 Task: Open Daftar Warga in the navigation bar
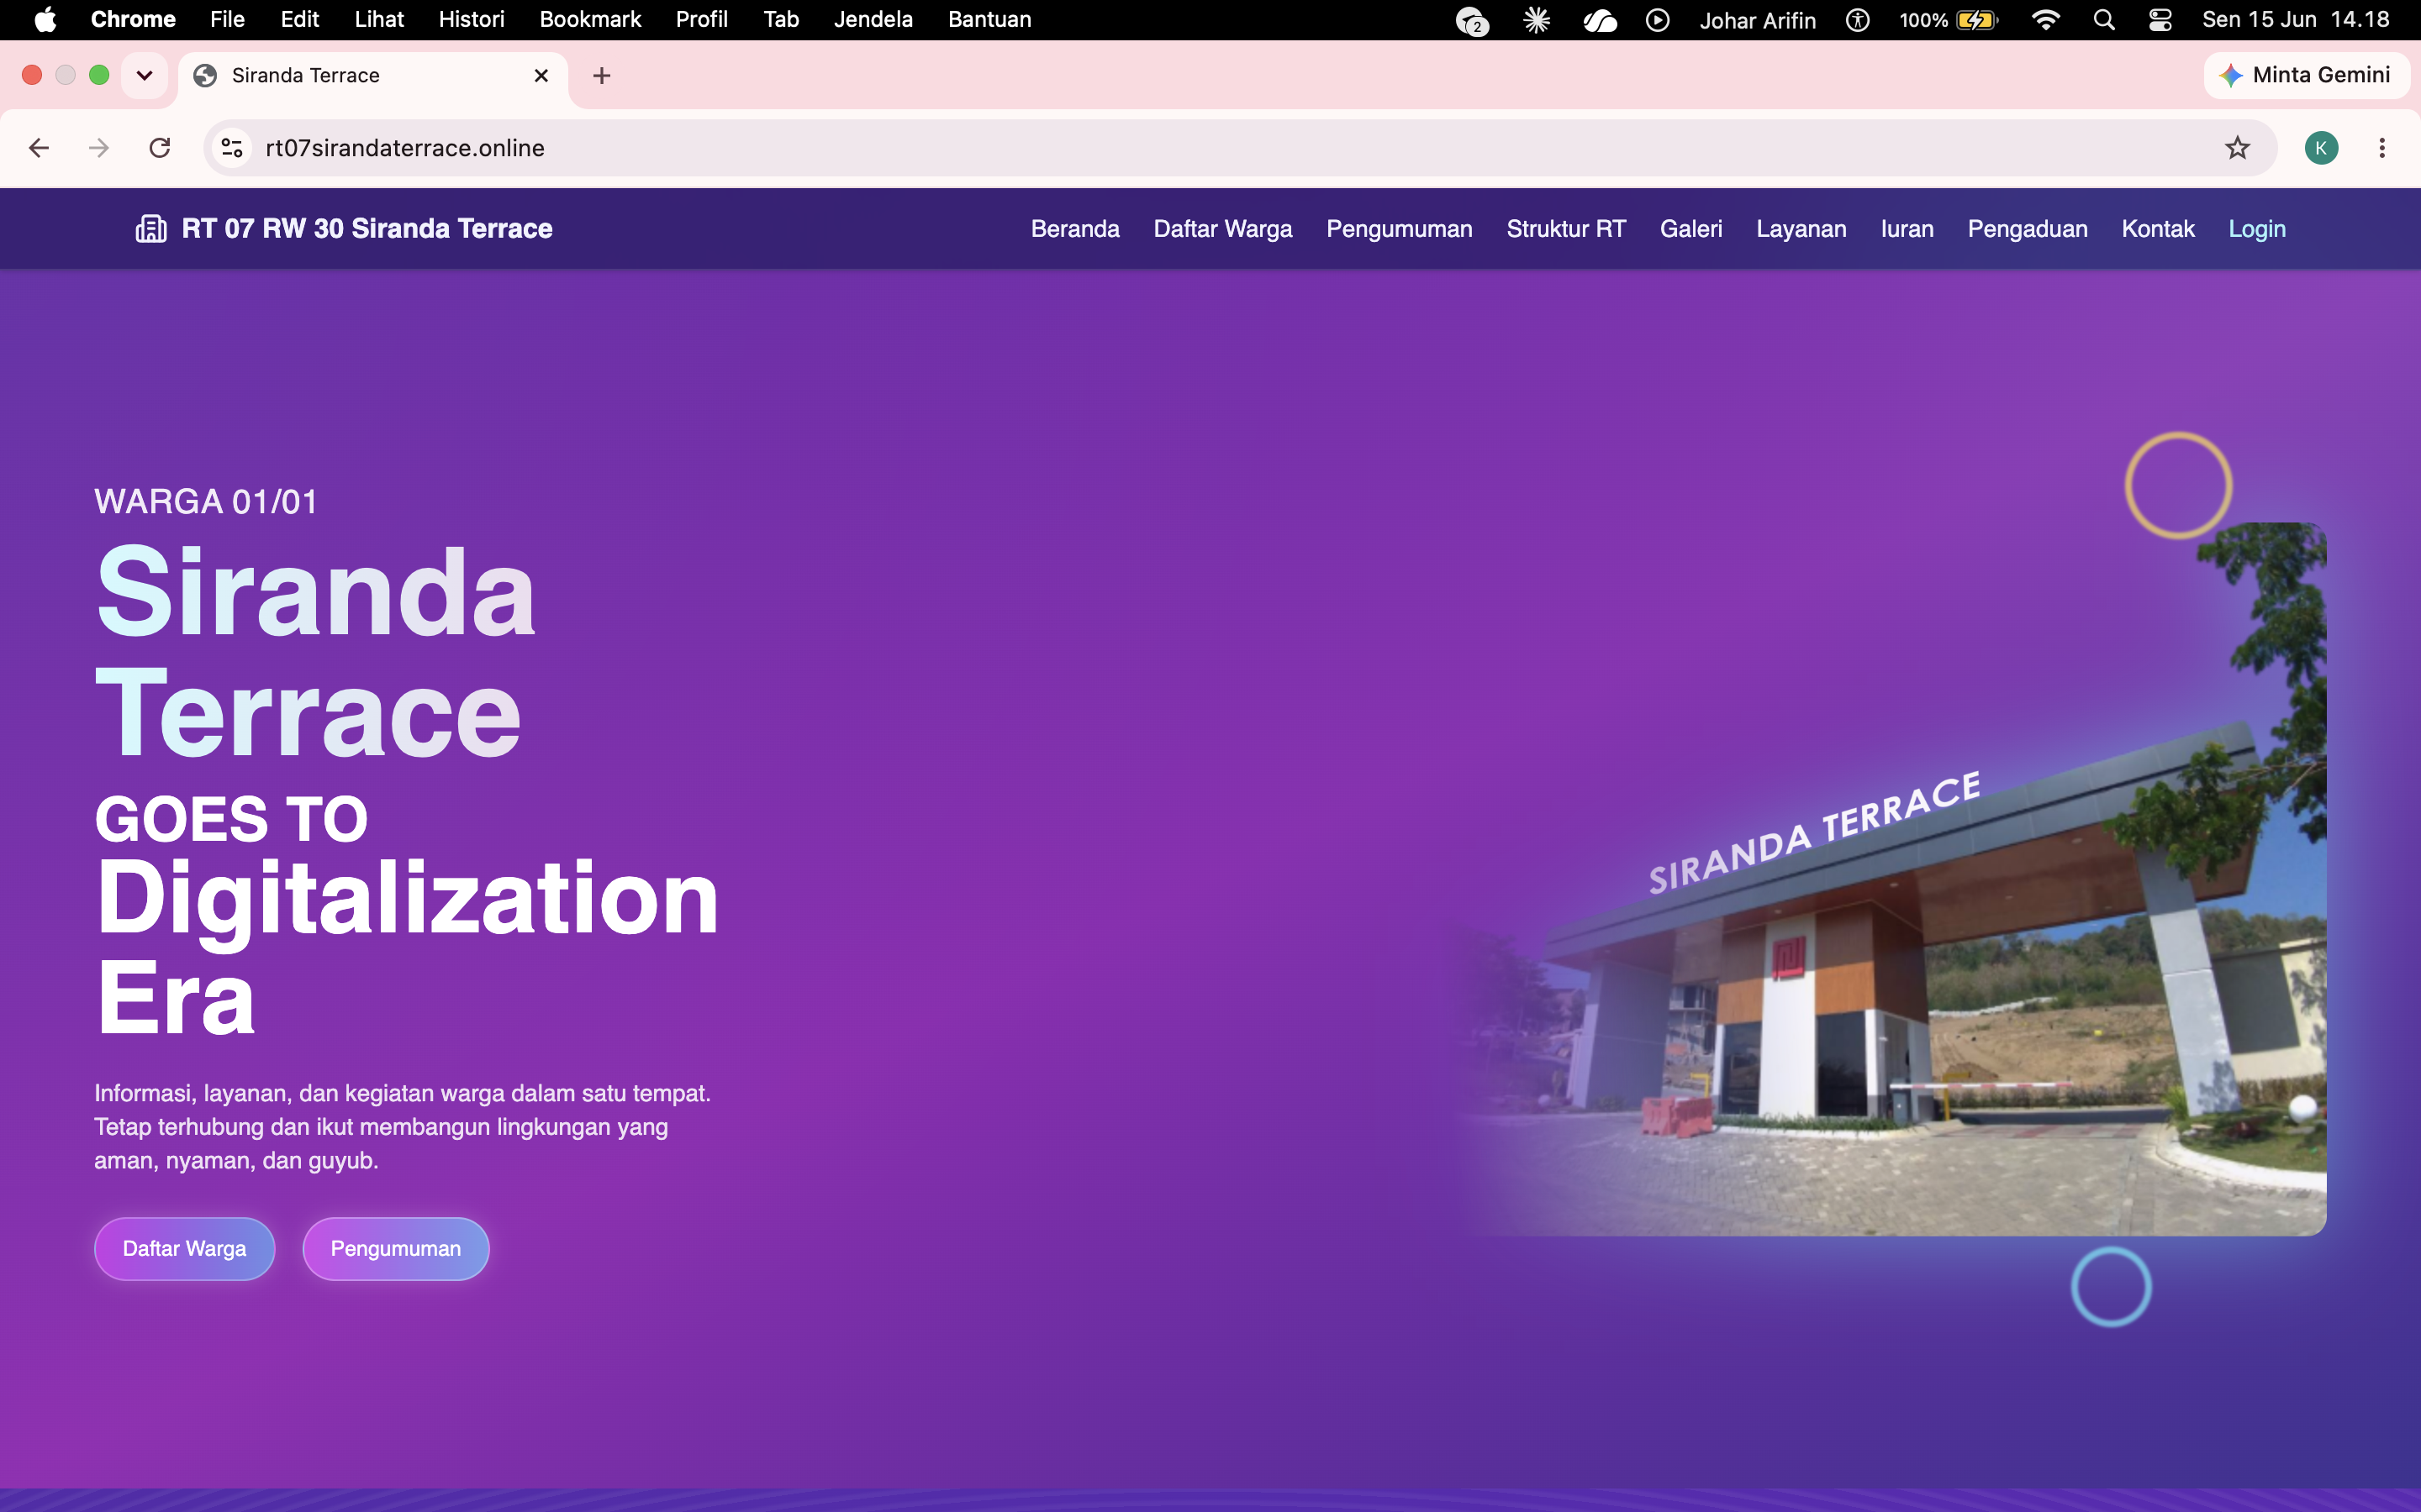(x=1222, y=229)
